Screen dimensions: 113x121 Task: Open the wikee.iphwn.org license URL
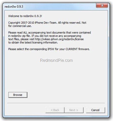click(59, 39)
